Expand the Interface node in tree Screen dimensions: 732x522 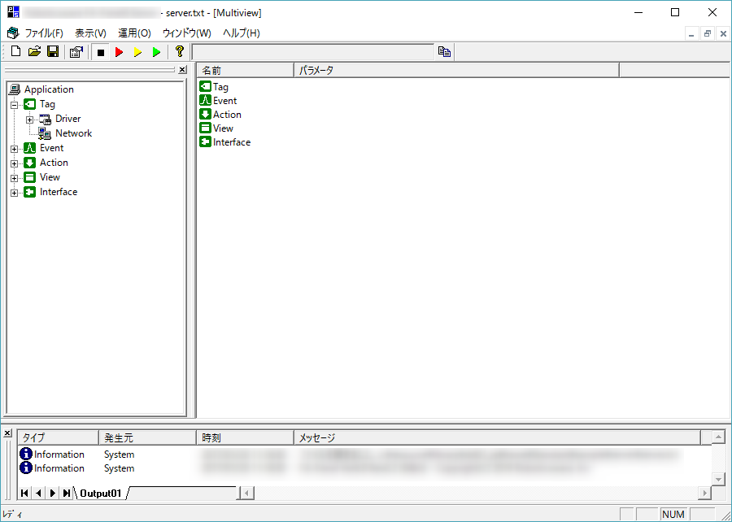(x=14, y=193)
